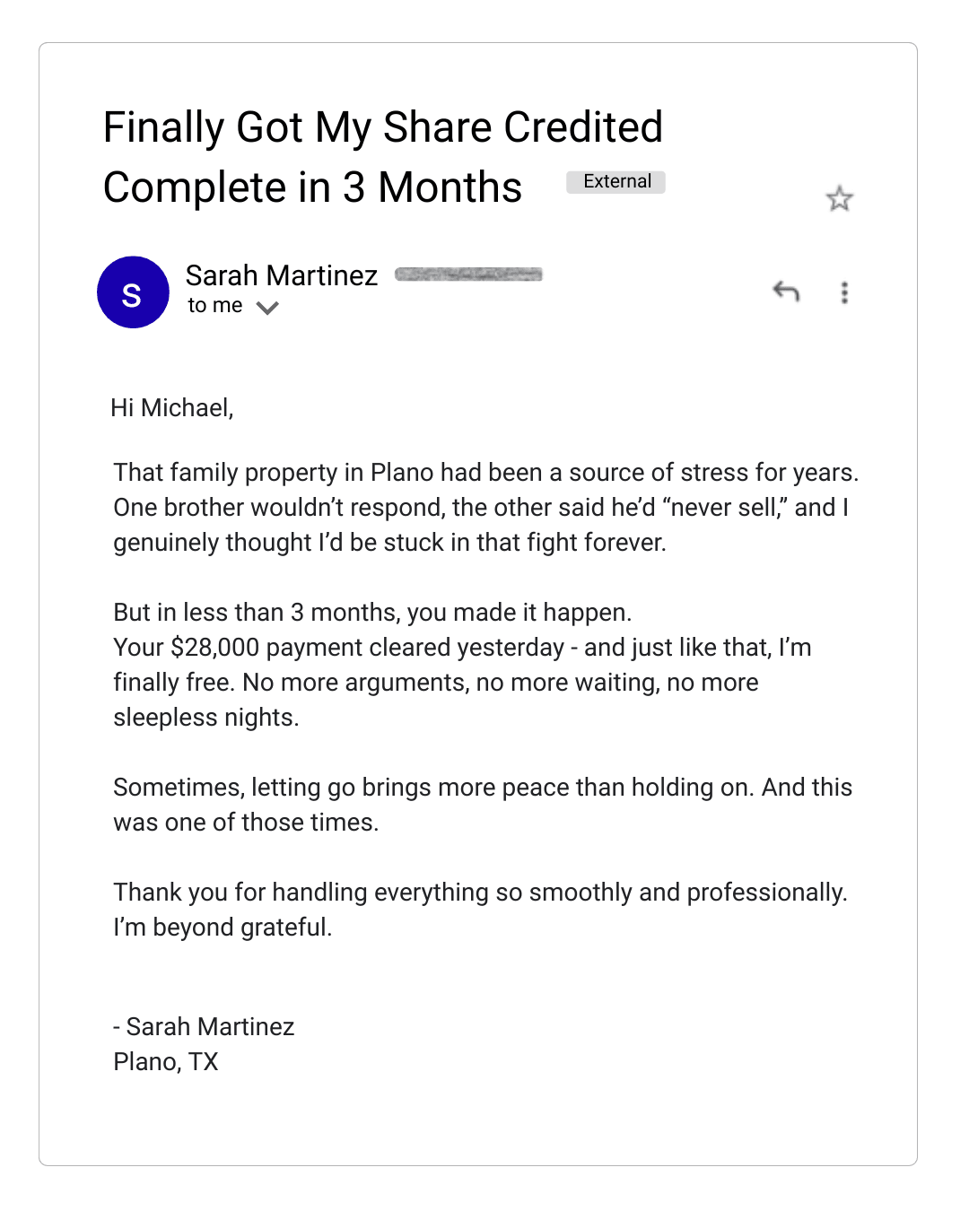The height and width of the screenshot is (1211, 969).
Task: Click the subject 'Finally Got My Share Credited'
Action: 382,127
